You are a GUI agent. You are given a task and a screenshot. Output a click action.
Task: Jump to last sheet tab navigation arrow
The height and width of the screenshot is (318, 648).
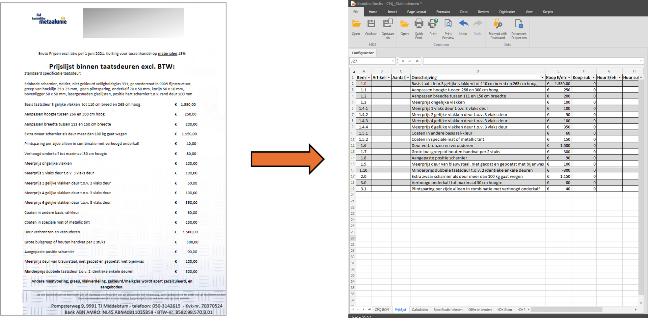[369, 310]
